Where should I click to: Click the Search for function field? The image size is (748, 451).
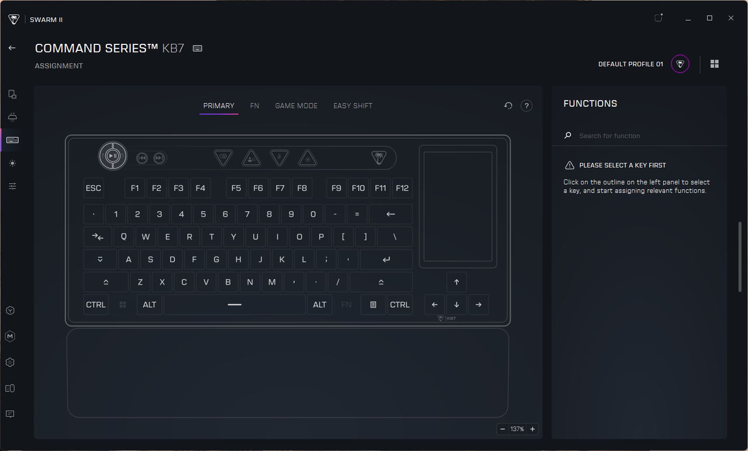coord(639,136)
